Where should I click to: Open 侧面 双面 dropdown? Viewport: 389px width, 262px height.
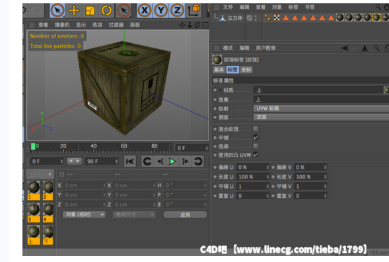point(321,117)
